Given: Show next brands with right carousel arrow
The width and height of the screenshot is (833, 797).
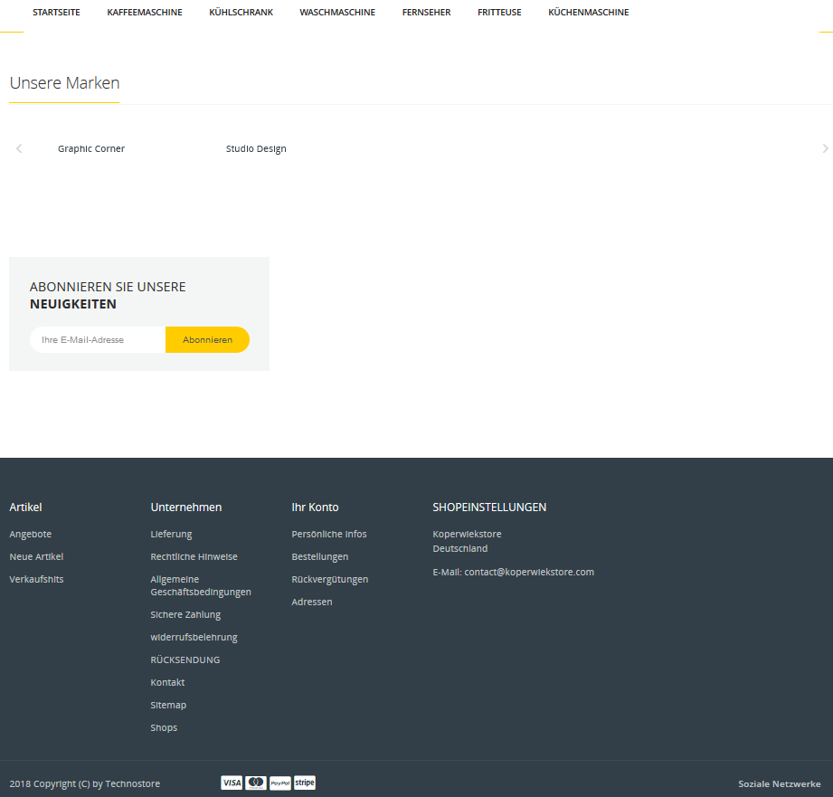Looking at the screenshot, I should tap(825, 148).
